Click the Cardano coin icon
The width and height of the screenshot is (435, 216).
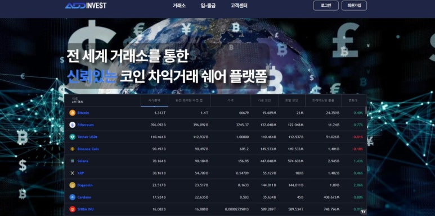[x=73, y=197]
